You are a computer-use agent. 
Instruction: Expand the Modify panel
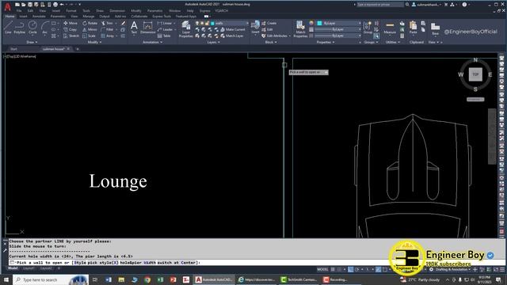94,42
